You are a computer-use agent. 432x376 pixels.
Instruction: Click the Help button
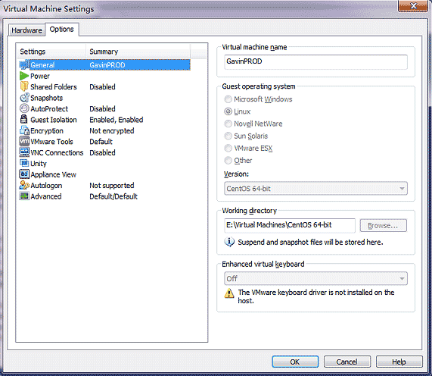(x=399, y=362)
